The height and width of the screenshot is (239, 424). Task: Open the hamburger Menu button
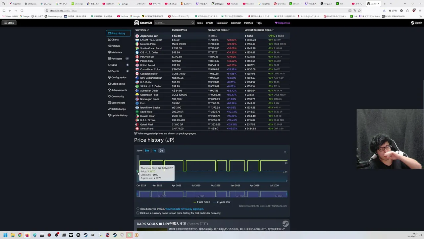pyautogui.click(x=9, y=23)
